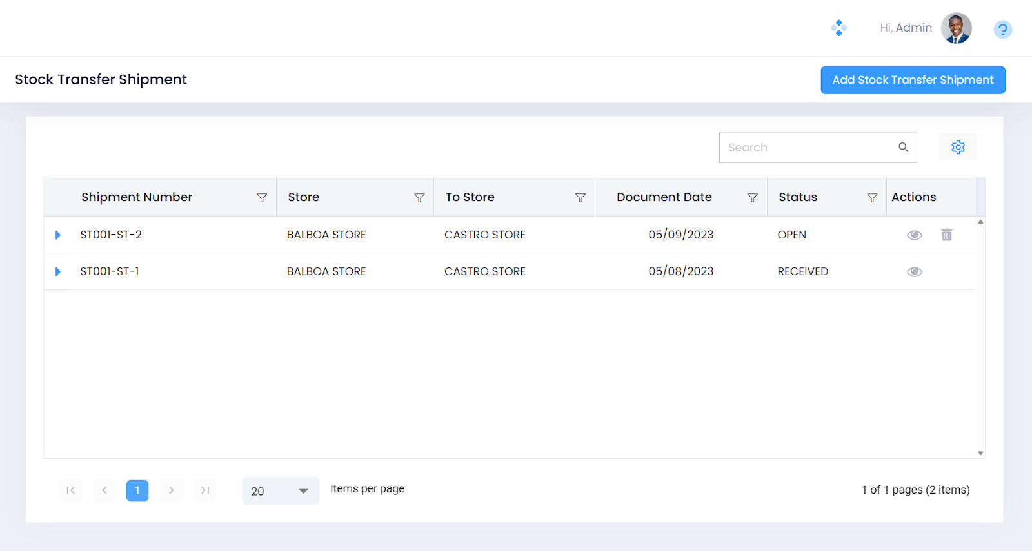Open Shipment Number column filter
The width and height of the screenshot is (1032, 551).
262,198
